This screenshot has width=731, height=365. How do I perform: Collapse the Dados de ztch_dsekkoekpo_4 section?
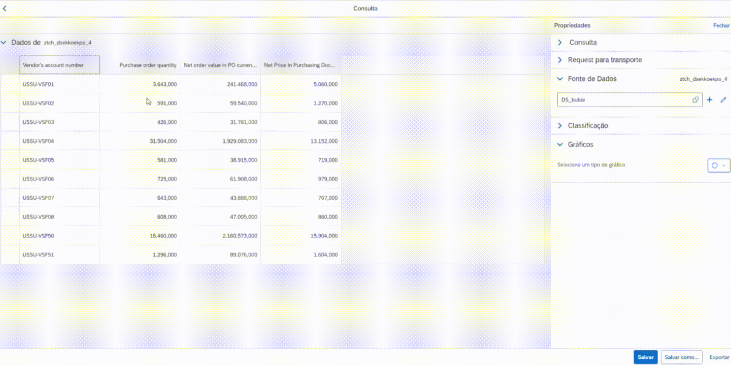(x=4, y=43)
